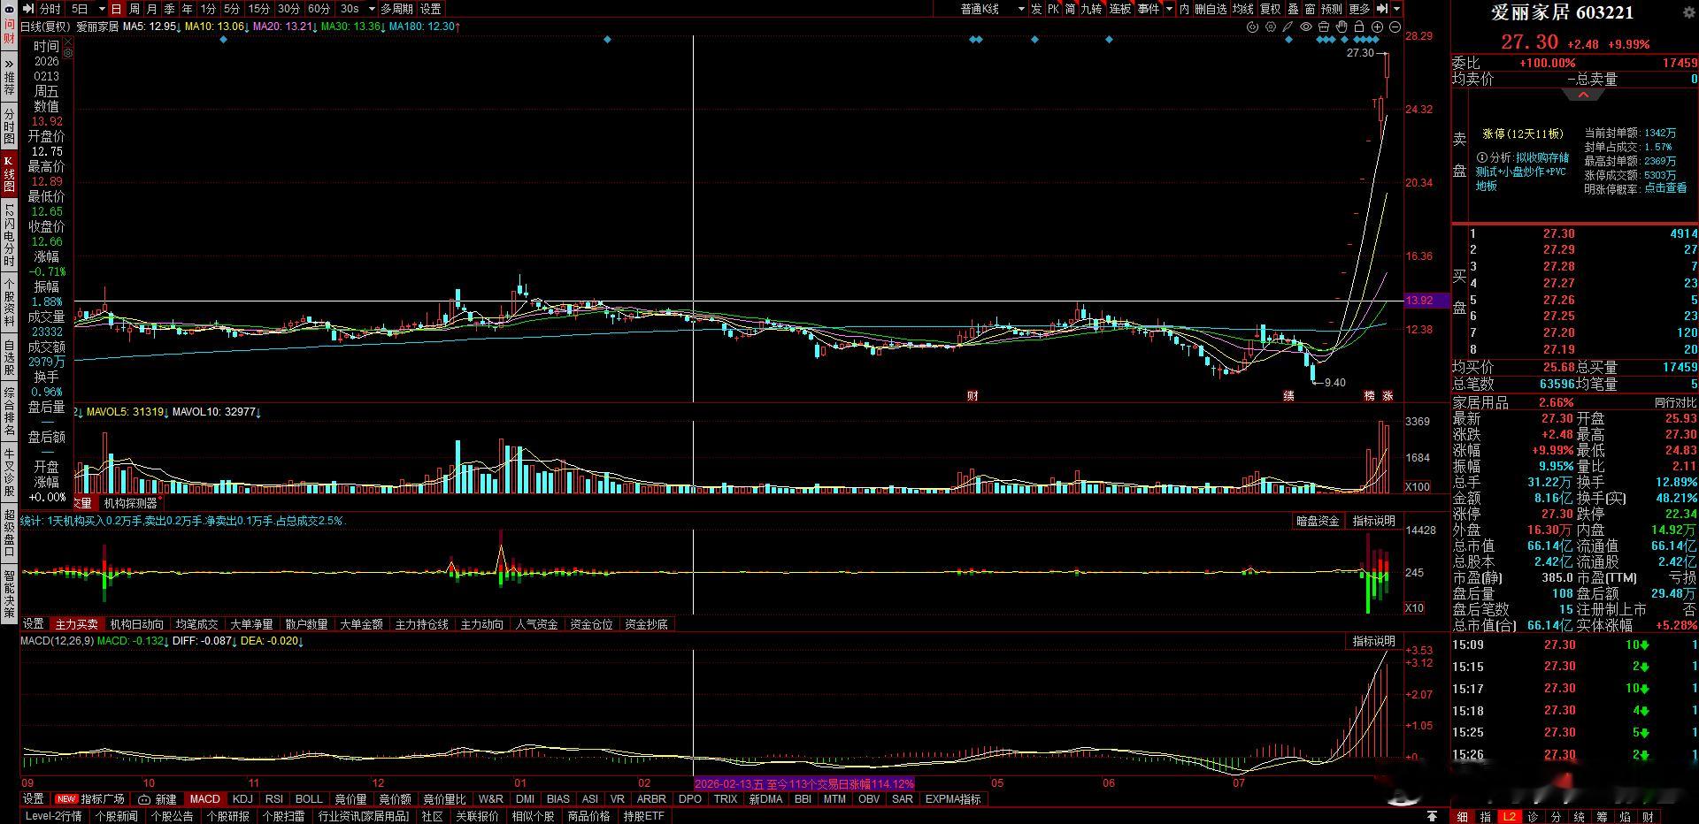Screen dimensions: 1699x824
Task: Click the MA10 moving average label
Action: [x=215, y=27]
